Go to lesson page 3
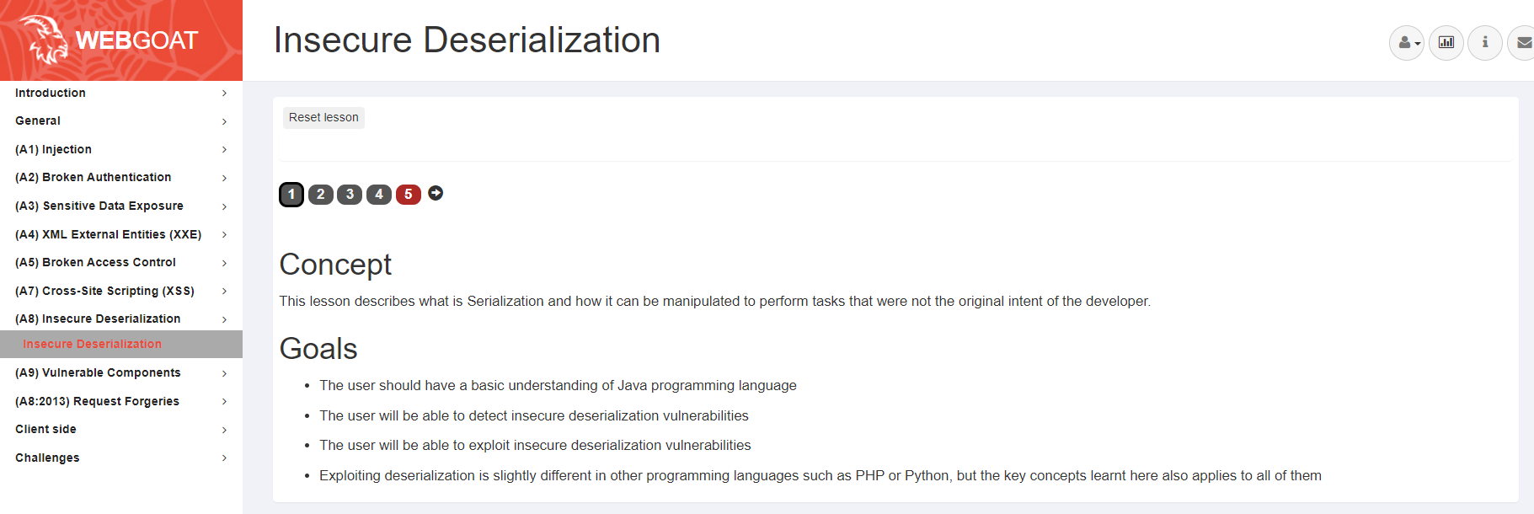 coord(350,195)
